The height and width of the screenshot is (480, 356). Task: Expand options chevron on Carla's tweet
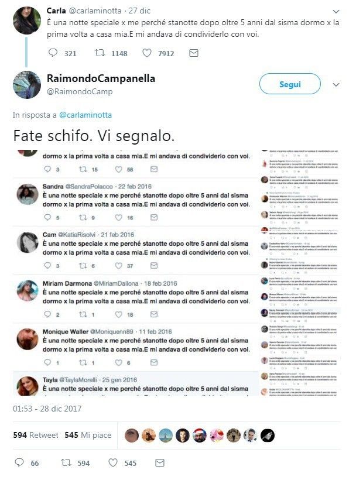click(336, 12)
